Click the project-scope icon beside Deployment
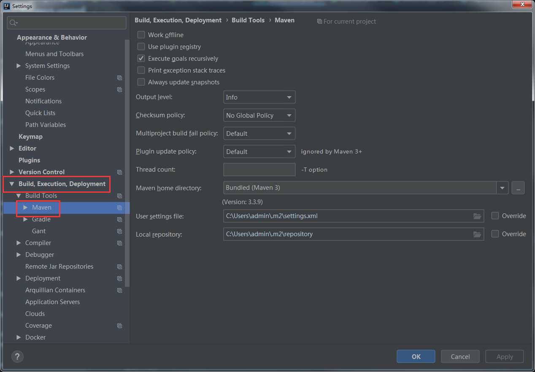Image resolution: width=535 pixels, height=372 pixels. tap(120, 278)
